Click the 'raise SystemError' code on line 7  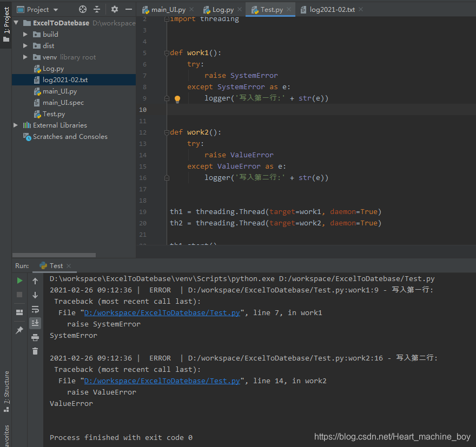241,76
